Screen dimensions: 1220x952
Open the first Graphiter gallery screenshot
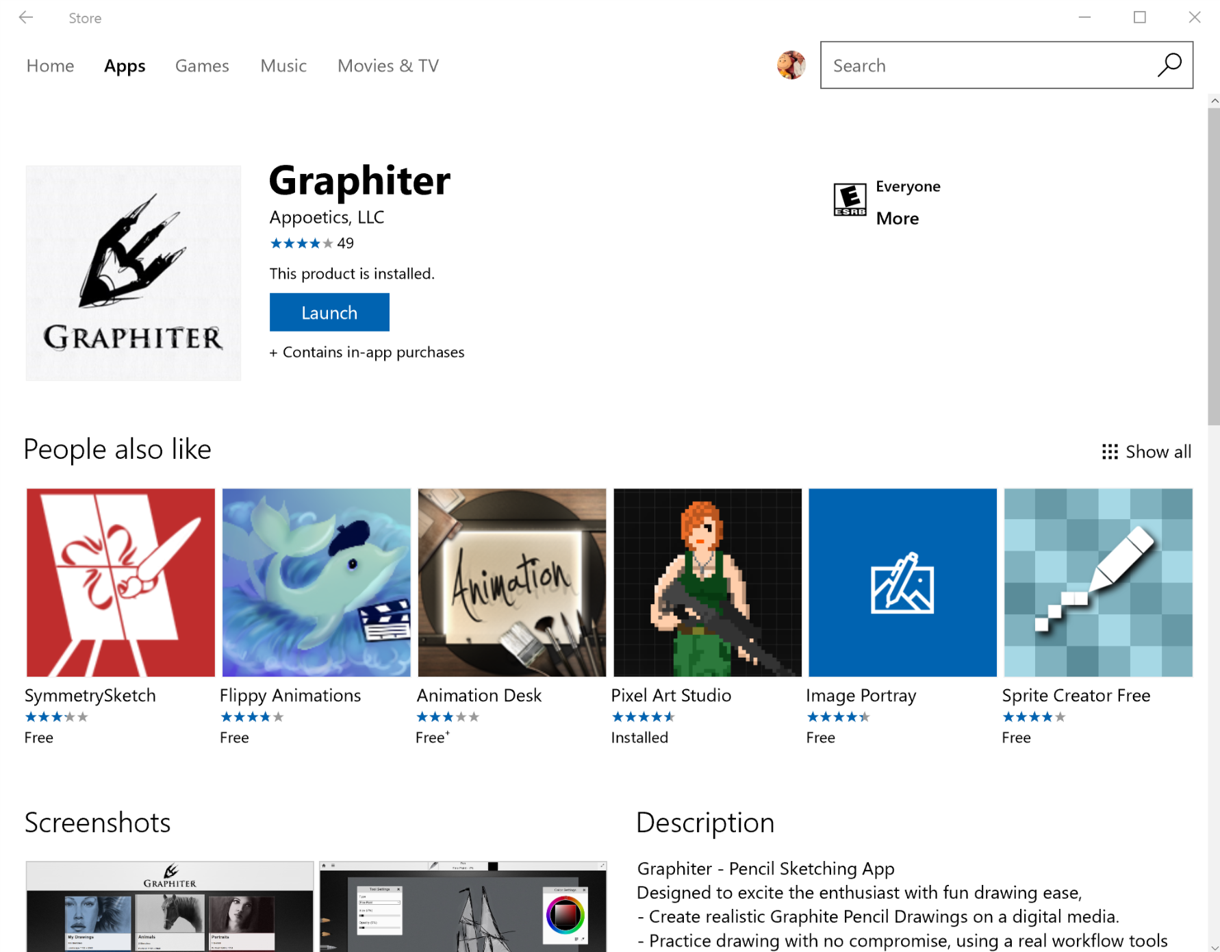click(x=170, y=906)
